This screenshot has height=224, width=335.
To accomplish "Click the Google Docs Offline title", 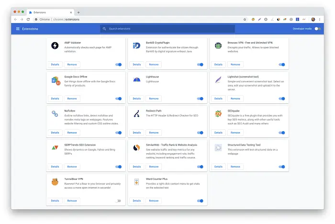I will (x=76, y=77).
